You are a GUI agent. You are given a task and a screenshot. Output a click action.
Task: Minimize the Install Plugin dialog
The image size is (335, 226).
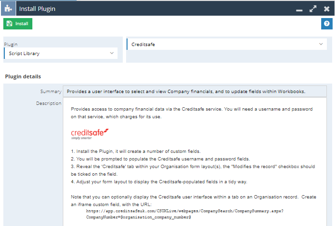299,10
